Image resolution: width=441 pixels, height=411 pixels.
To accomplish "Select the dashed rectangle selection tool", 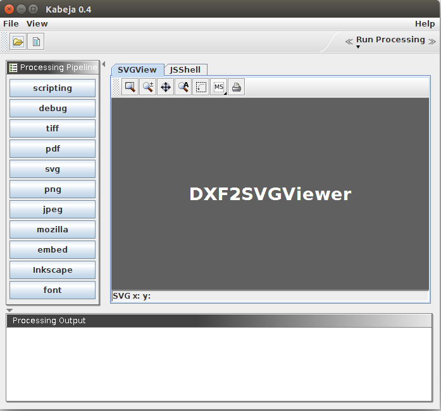I will pyautogui.click(x=201, y=87).
